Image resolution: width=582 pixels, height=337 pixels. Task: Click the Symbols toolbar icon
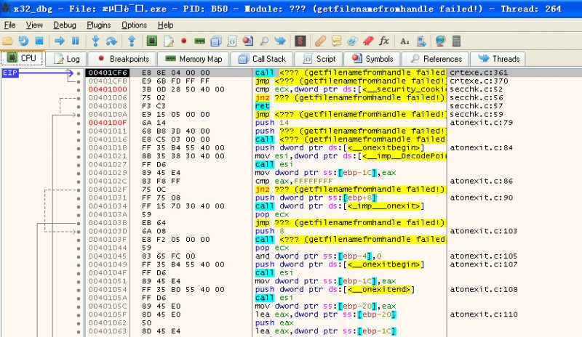(x=248, y=41)
